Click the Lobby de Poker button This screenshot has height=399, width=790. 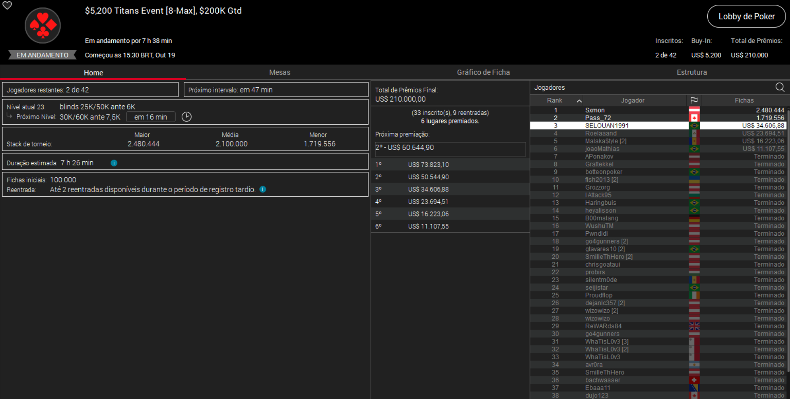coord(746,16)
